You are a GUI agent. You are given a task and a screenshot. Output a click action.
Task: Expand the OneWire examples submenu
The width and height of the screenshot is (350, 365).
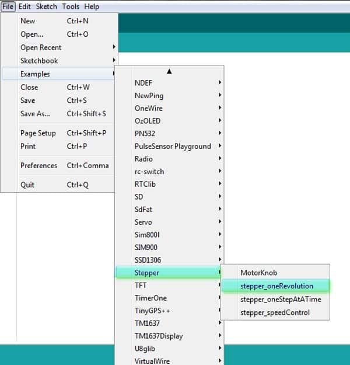[170, 108]
